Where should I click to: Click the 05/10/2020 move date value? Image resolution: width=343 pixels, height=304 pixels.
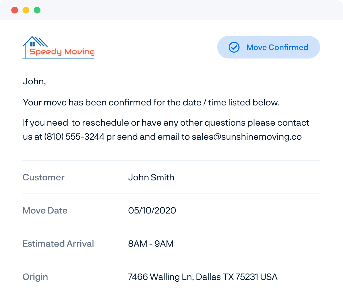coord(152,211)
